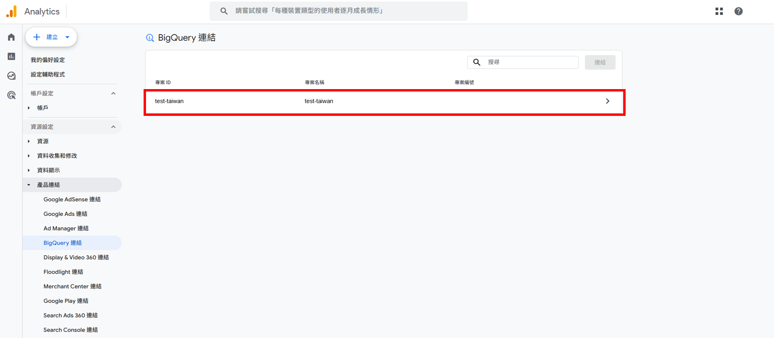The image size is (774, 338).
Task: Focus the top Analytics search bar
Action: tap(338, 11)
